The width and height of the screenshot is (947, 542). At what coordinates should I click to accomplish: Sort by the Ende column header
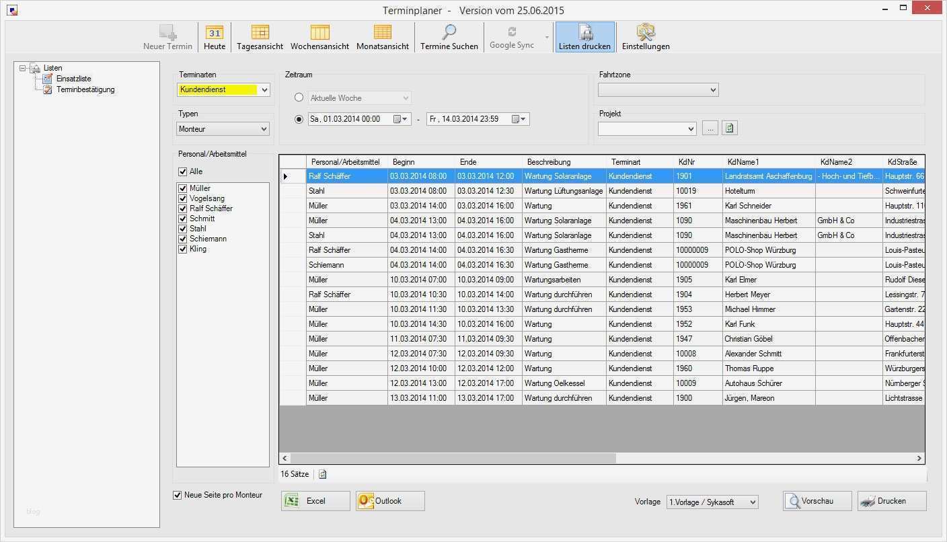(488, 162)
